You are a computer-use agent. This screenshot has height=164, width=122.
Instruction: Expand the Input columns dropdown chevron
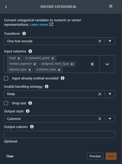coord(107,64)
